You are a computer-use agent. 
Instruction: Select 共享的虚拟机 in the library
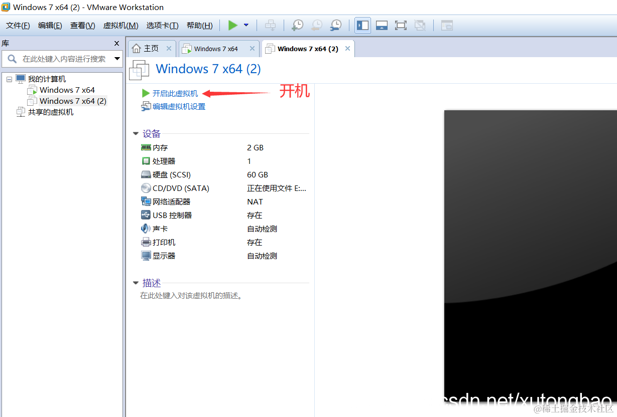(x=51, y=112)
